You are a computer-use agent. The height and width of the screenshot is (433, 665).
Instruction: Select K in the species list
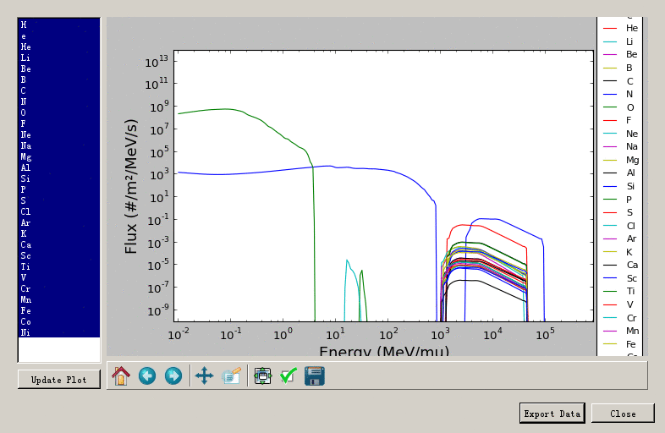[x=59, y=233]
